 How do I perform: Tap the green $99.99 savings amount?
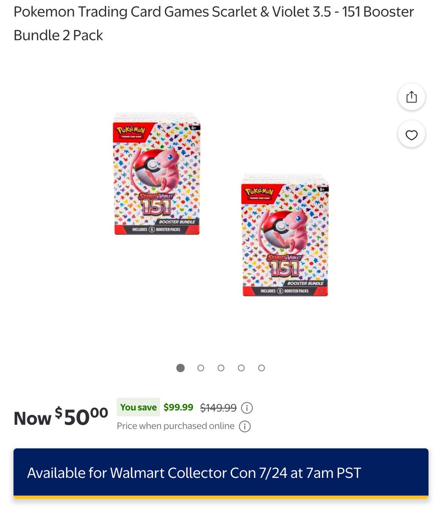coord(178,407)
